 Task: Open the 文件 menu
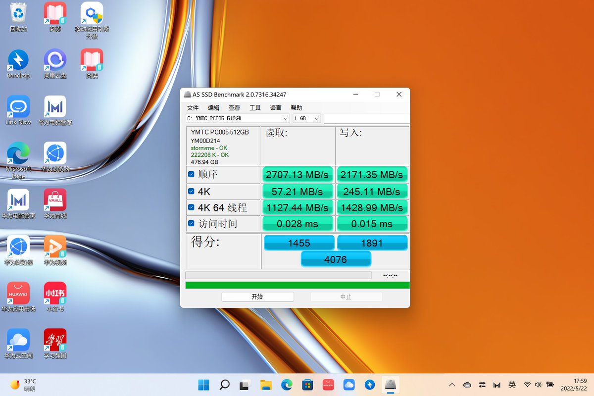[x=193, y=108]
